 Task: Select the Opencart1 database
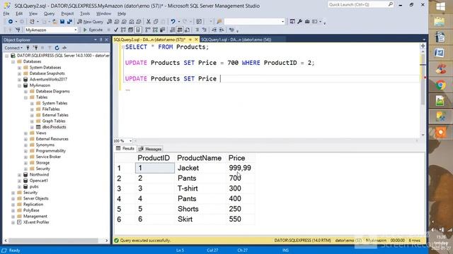39,181
